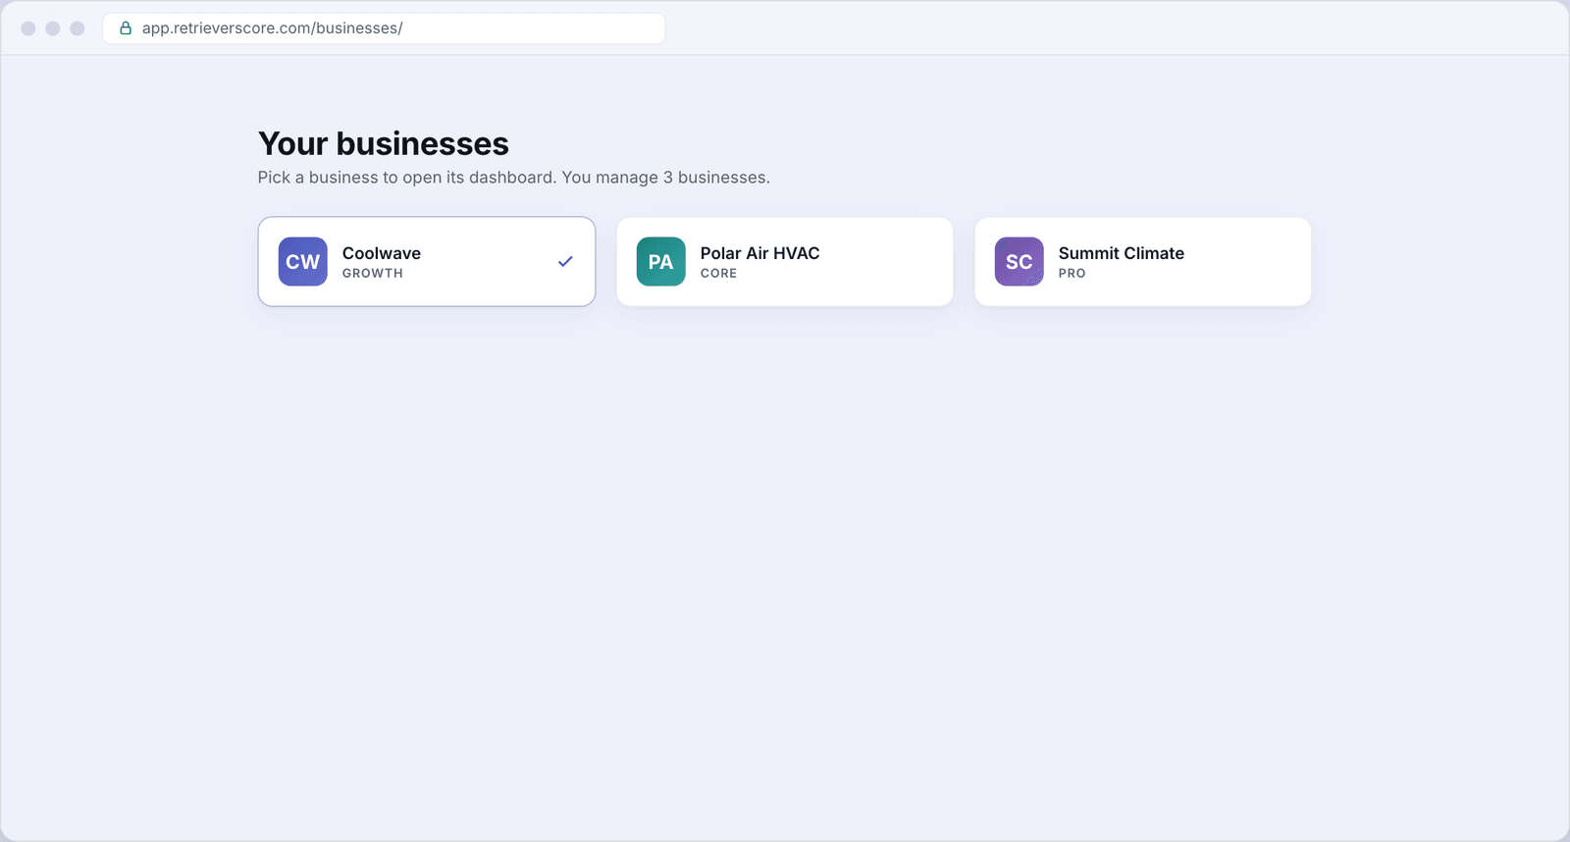Click the PA avatar icon for Polar Air
Image resolution: width=1570 pixels, height=842 pixels.
click(661, 262)
